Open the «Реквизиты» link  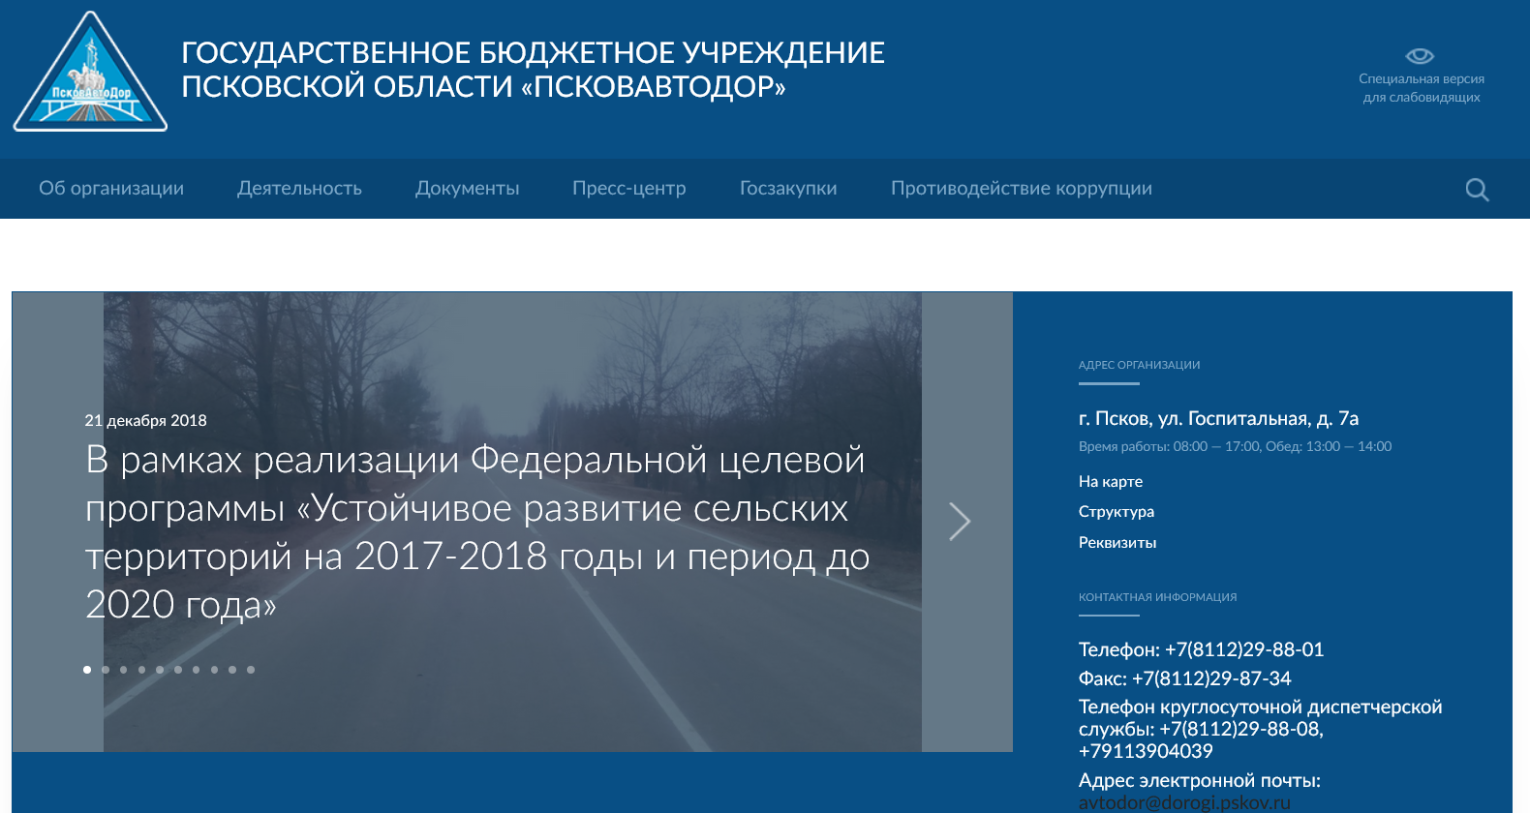[1117, 543]
